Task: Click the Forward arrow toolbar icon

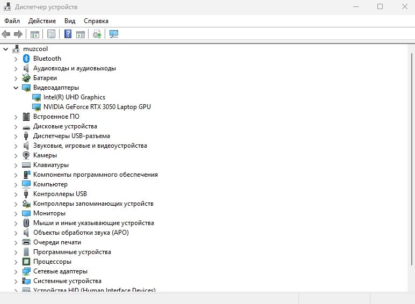Action: coord(18,34)
